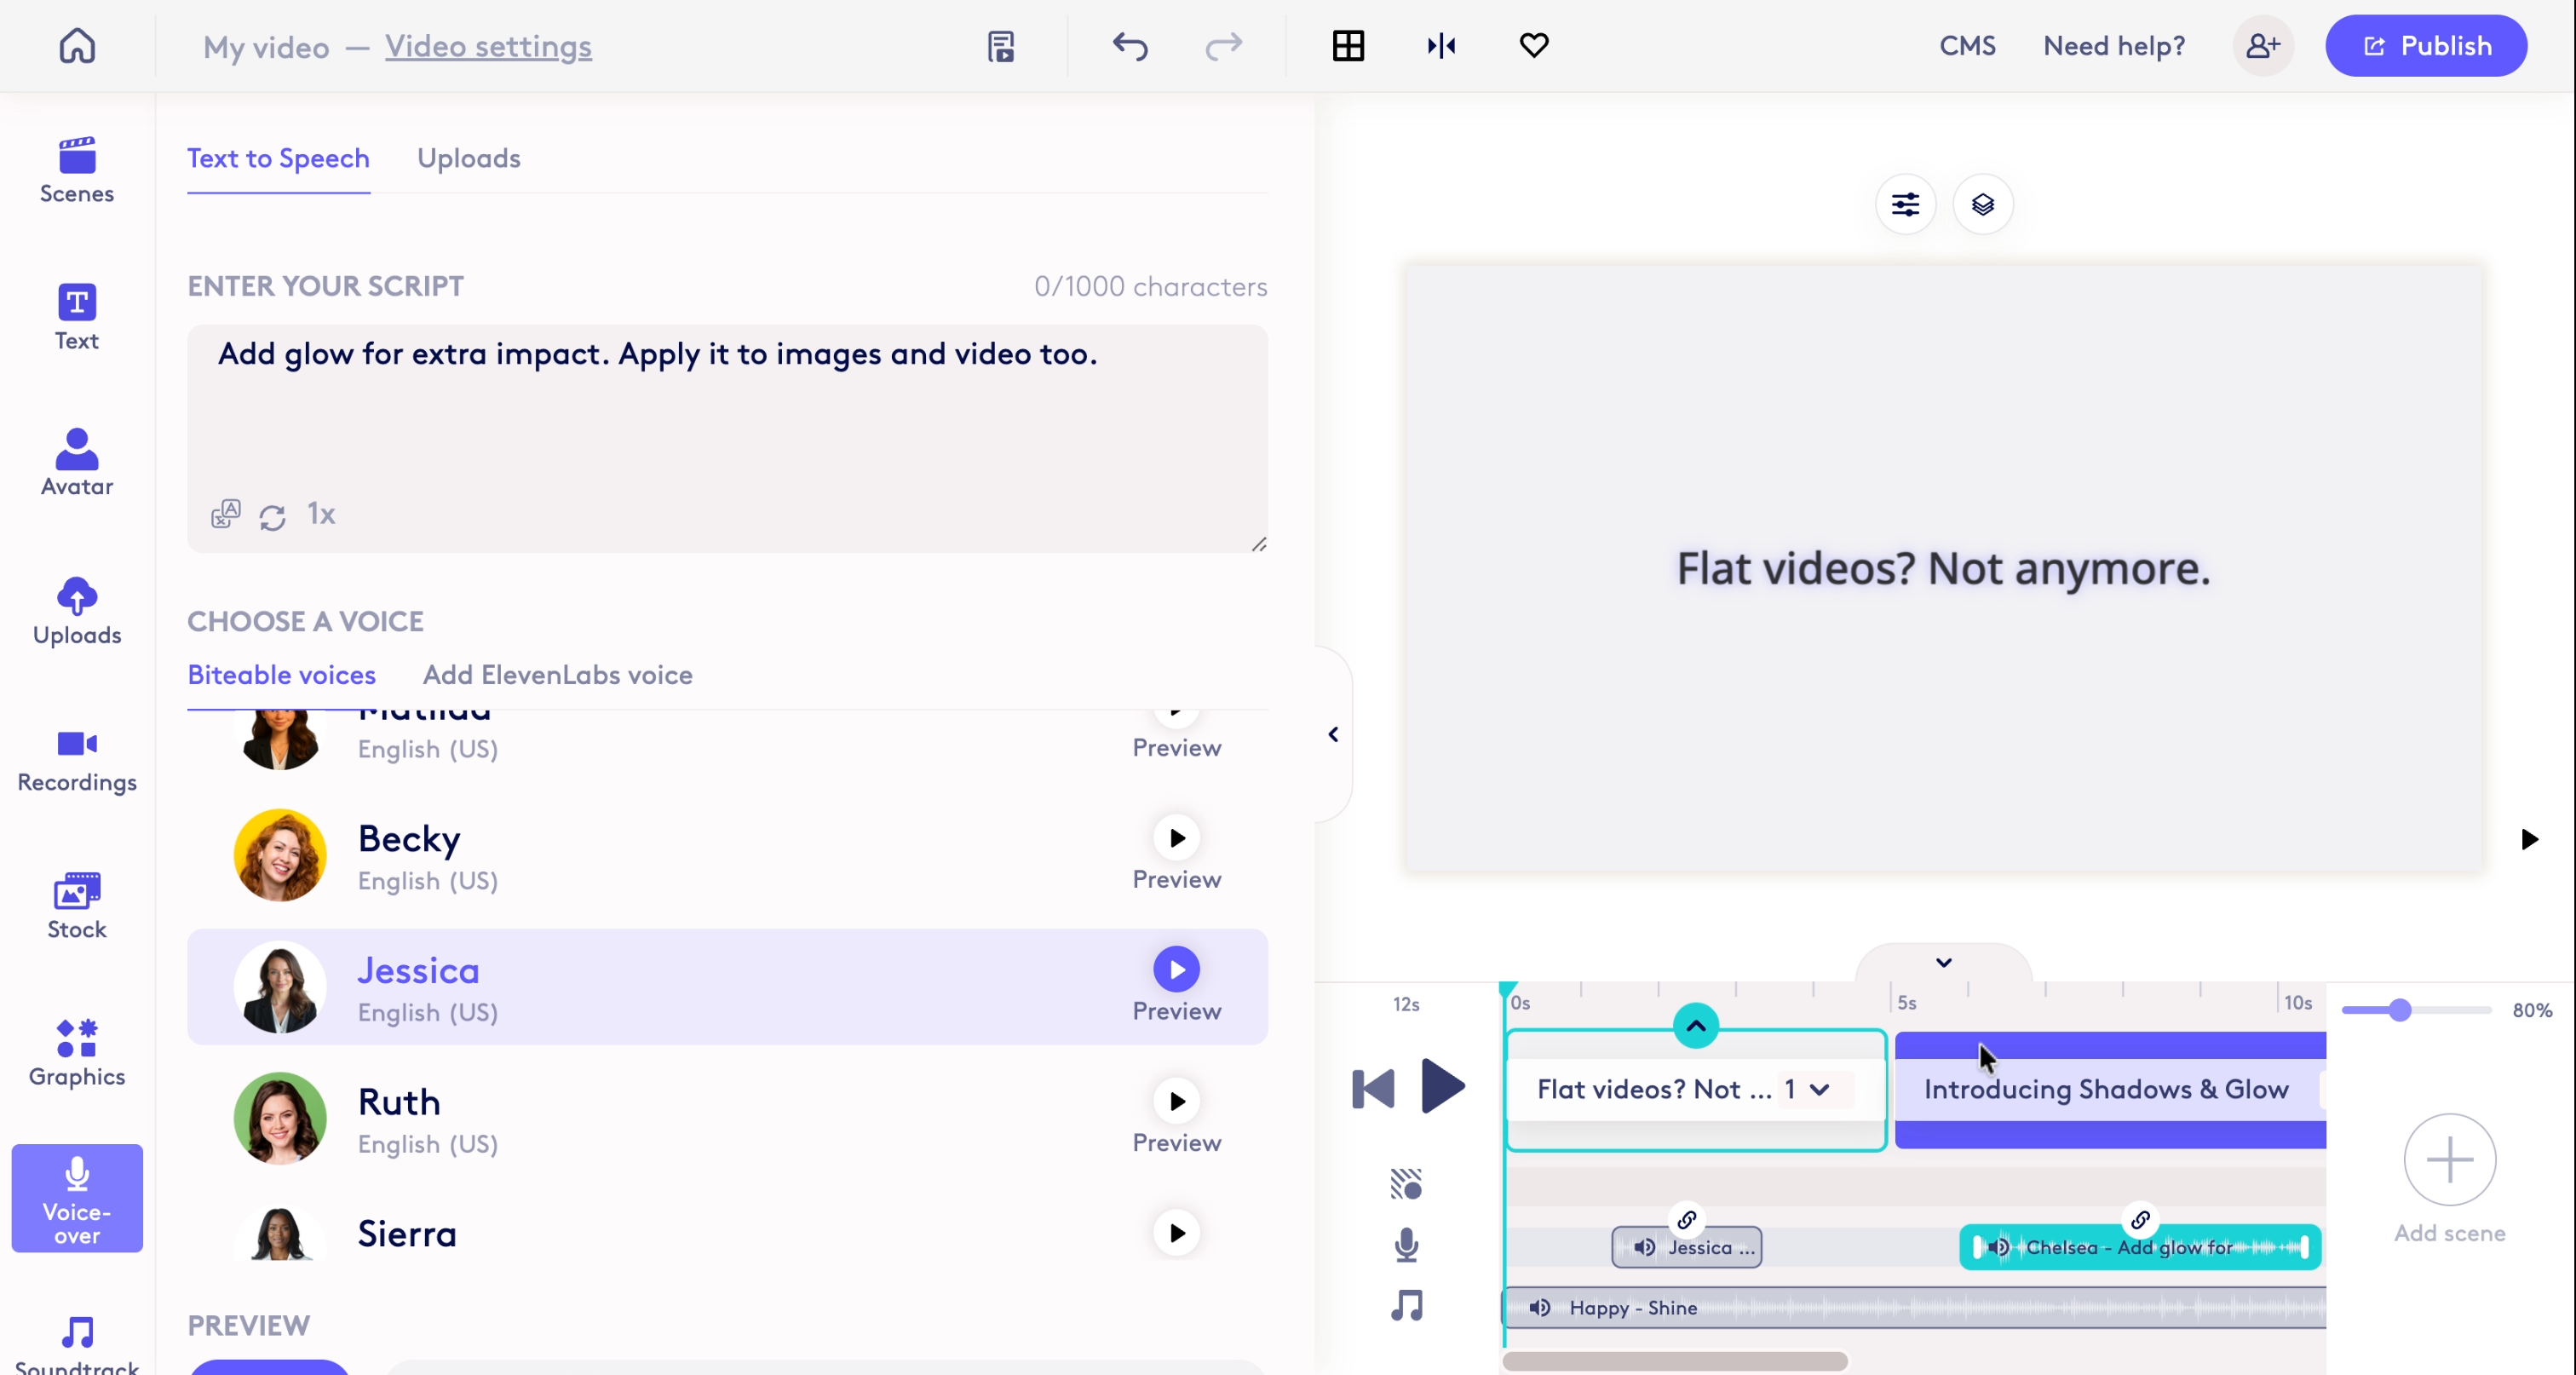2576x1375 pixels.
Task: Preview Sierra's voice
Action: coord(1177,1234)
